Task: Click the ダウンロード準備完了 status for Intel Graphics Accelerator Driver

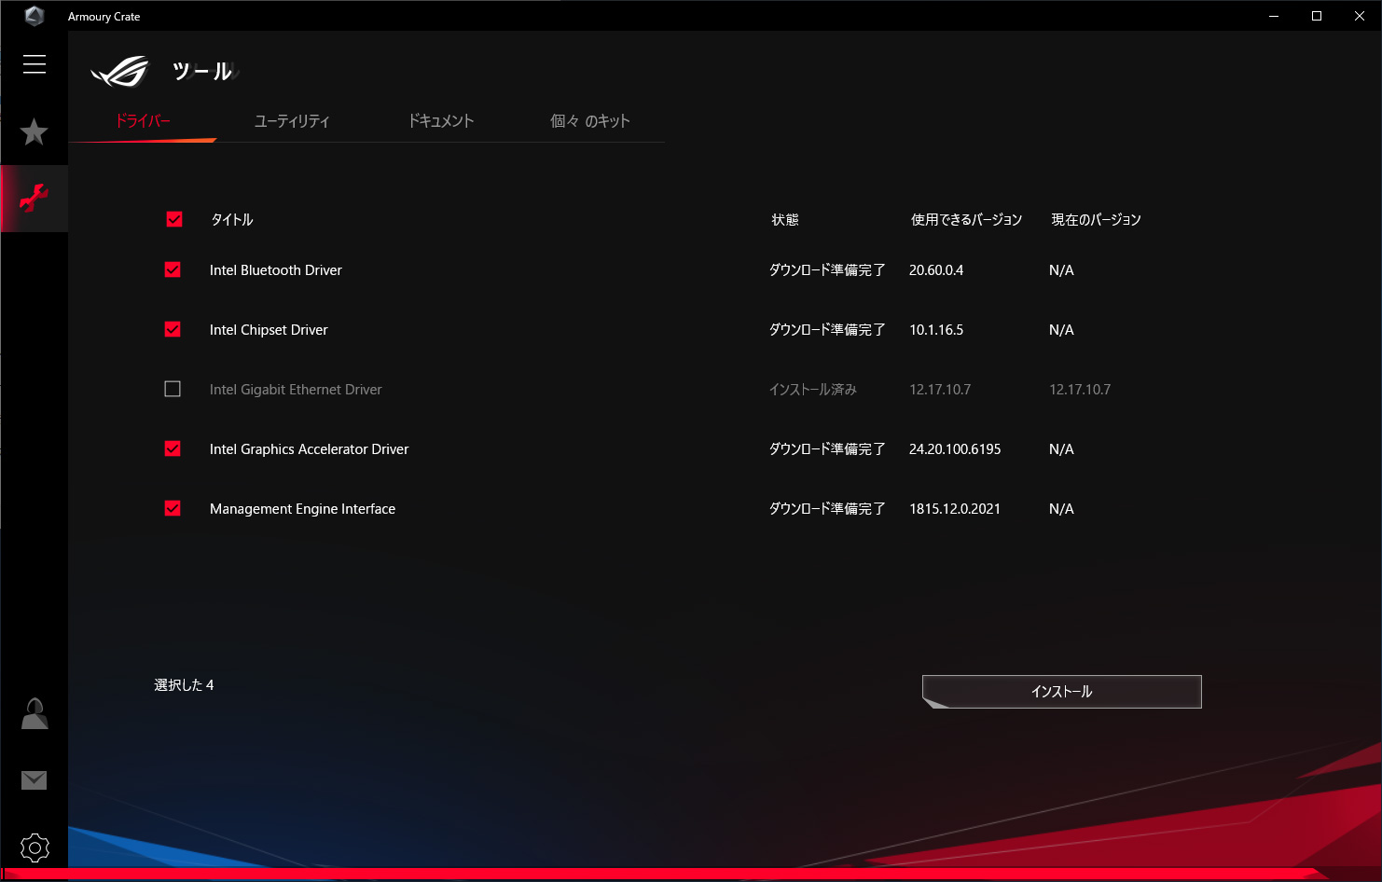Action: click(x=827, y=449)
